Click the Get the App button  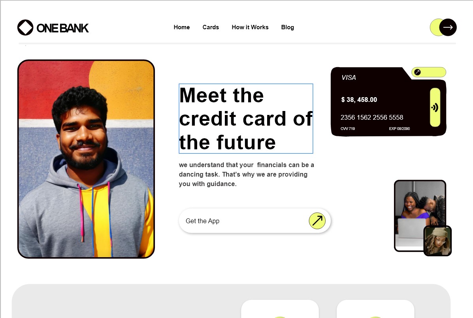254,221
